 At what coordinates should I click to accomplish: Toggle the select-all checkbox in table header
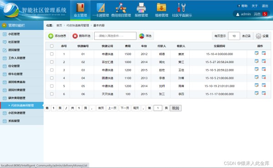[x=52, y=46]
